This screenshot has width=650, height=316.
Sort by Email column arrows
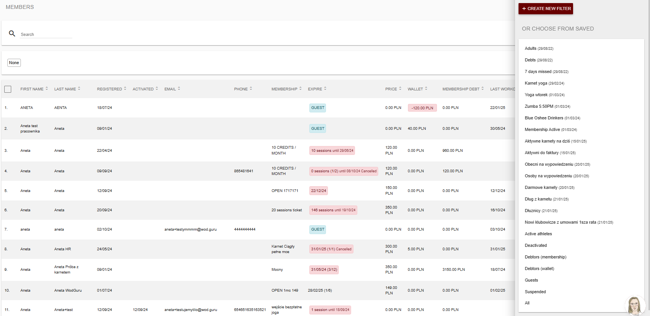(179, 88)
